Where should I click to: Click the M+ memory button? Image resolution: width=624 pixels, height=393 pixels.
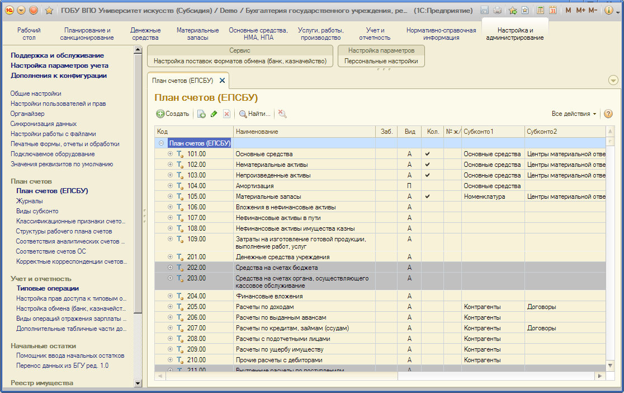point(580,11)
